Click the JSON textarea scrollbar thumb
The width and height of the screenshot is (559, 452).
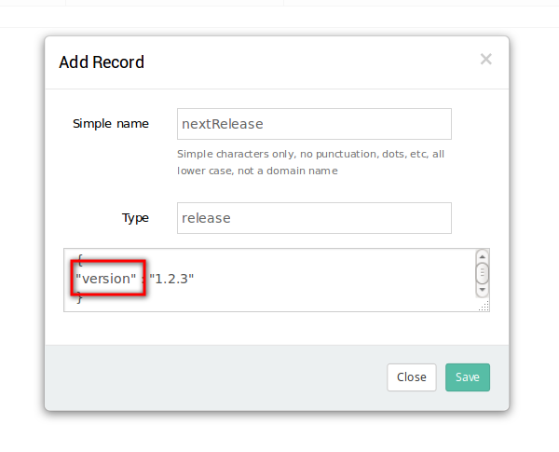(482, 273)
